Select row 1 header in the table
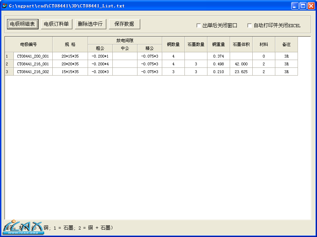This screenshot has height=237, width=317. pyautogui.click(x=9, y=56)
